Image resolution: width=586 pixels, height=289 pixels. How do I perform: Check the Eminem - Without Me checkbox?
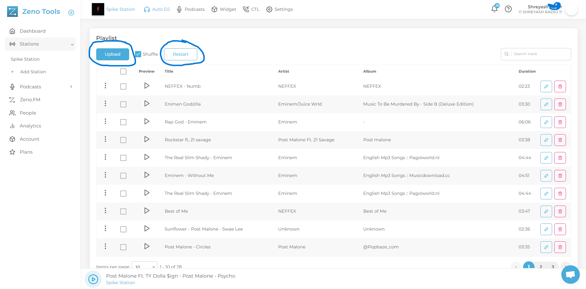coord(123,176)
